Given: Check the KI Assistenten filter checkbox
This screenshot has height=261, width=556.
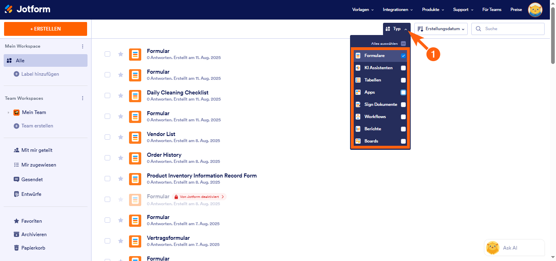Looking at the screenshot, I should (x=403, y=68).
